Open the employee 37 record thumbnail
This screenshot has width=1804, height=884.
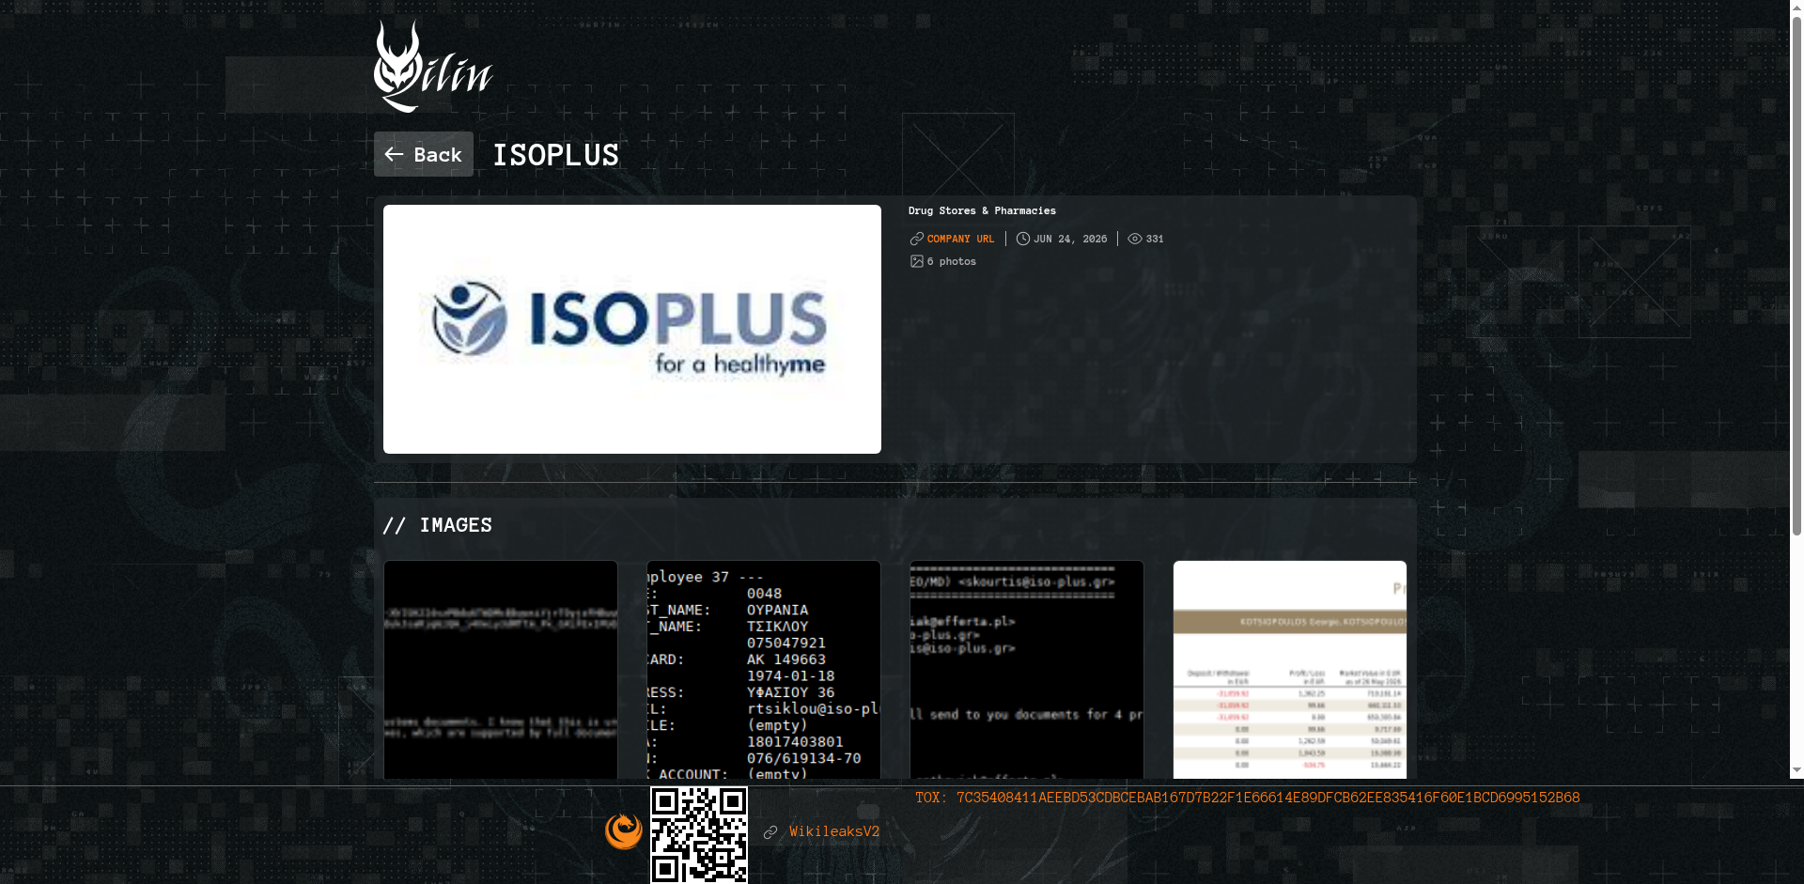pyautogui.click(x=764, y=670)
